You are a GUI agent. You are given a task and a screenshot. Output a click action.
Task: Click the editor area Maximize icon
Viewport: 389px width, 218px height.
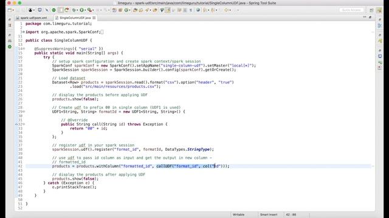(x=370, y=18)
